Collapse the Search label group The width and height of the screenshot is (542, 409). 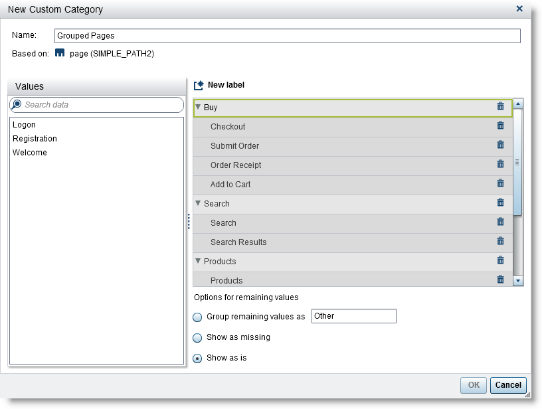point(198,203)
